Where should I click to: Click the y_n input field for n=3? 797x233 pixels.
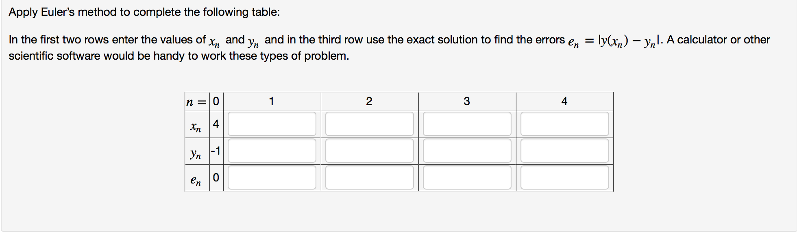click(467, 151)
